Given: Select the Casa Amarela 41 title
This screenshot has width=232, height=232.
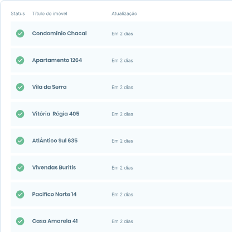Looking at the screenshot, I should point(55,221).
